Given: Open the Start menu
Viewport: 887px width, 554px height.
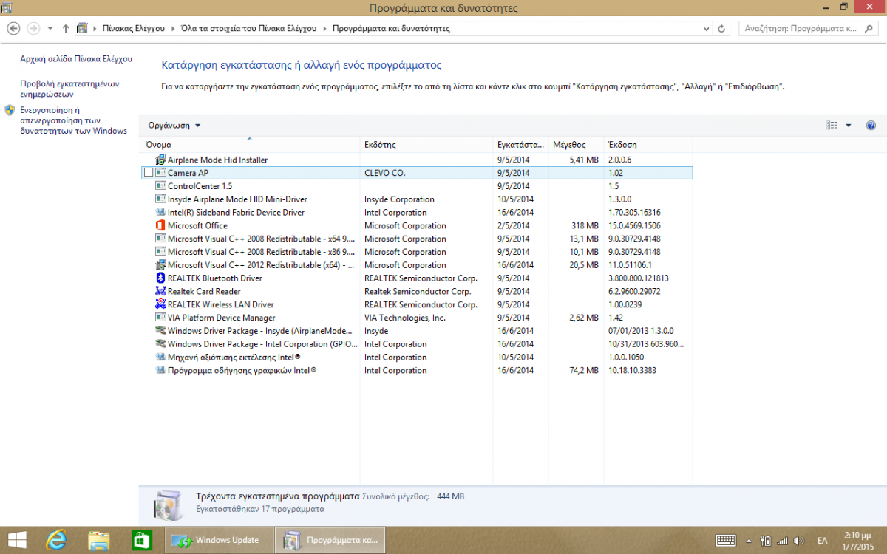Looking at the screenshot, I should pos(17,540).
